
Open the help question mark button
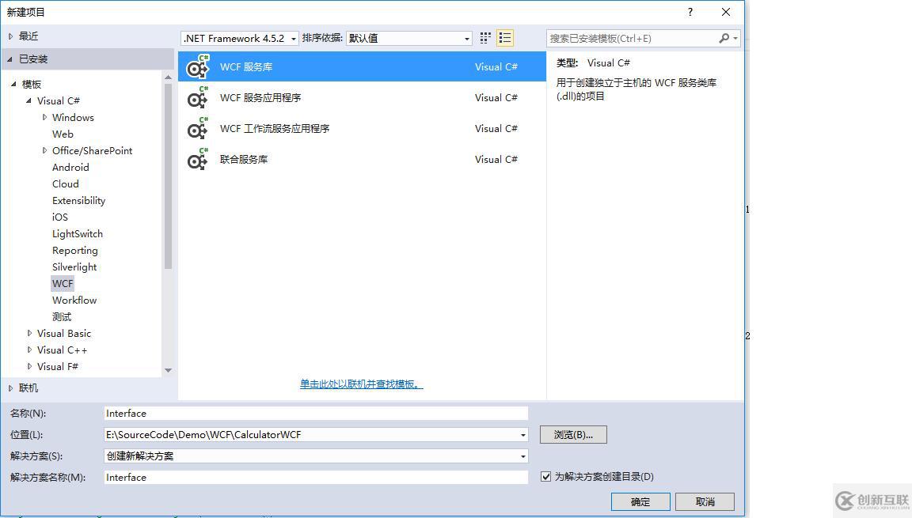tap(690, 12)
